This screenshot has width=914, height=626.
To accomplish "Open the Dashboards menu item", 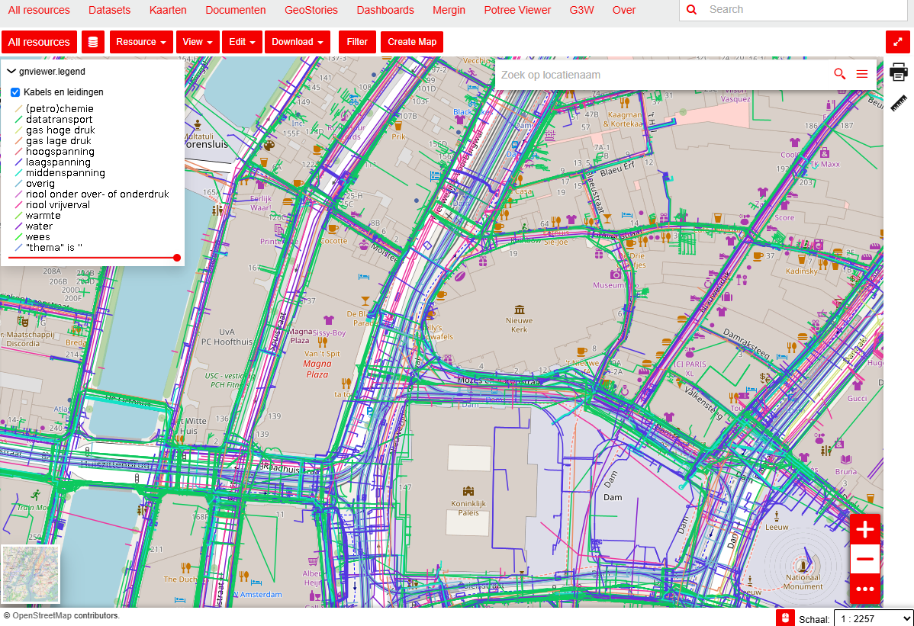I will tap(385, 10).
